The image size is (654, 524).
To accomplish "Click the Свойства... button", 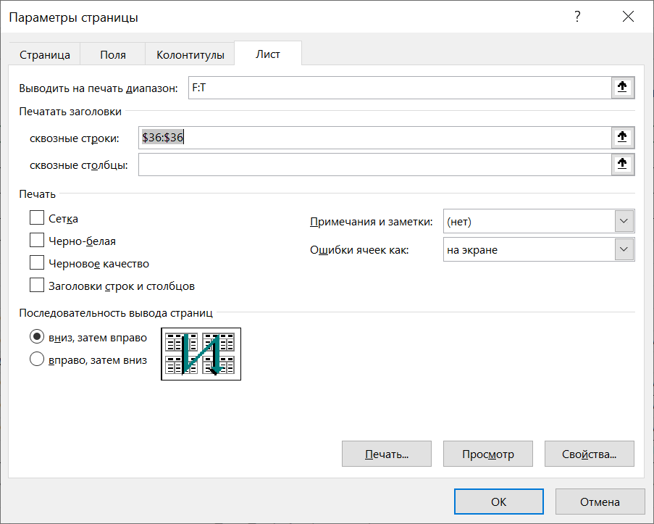I will click(x=590, y=454).
